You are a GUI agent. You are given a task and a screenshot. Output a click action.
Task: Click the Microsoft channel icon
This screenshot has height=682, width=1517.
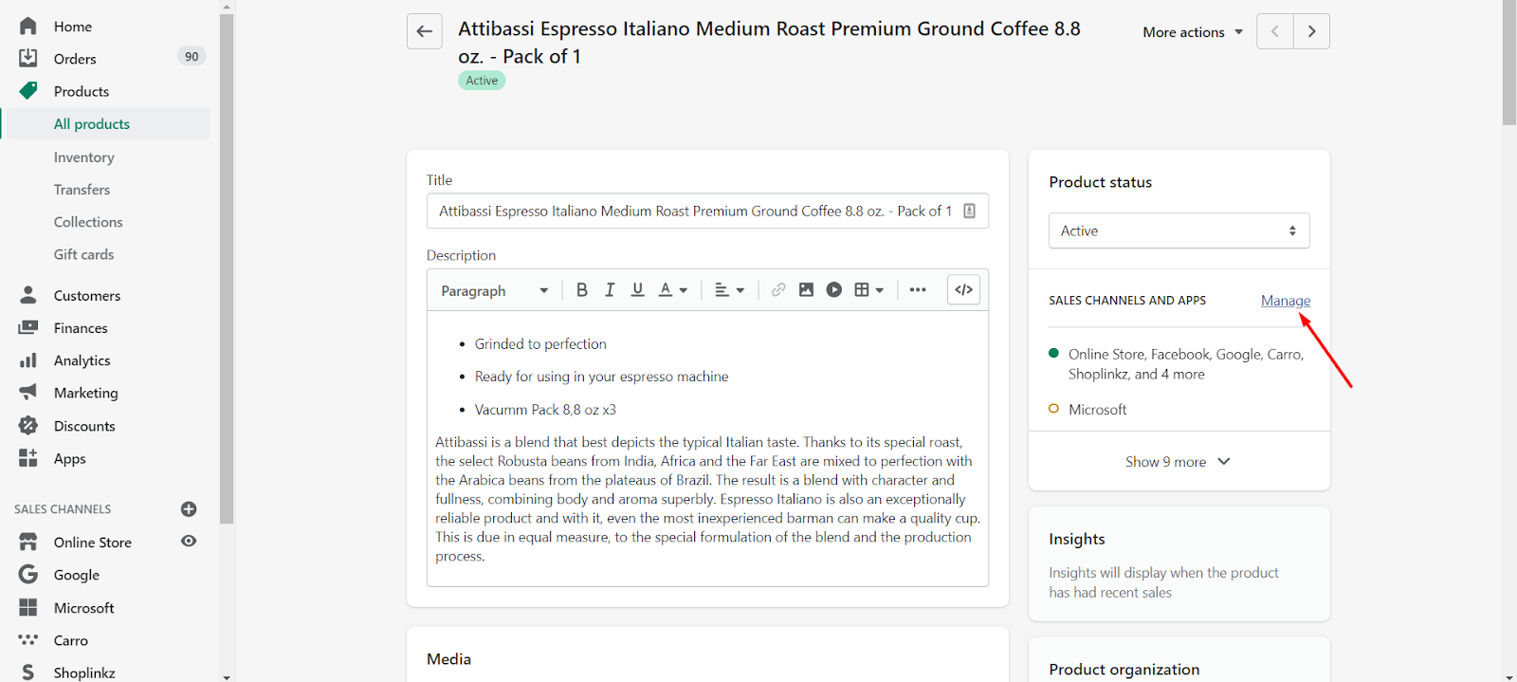[x=28, y=607]
